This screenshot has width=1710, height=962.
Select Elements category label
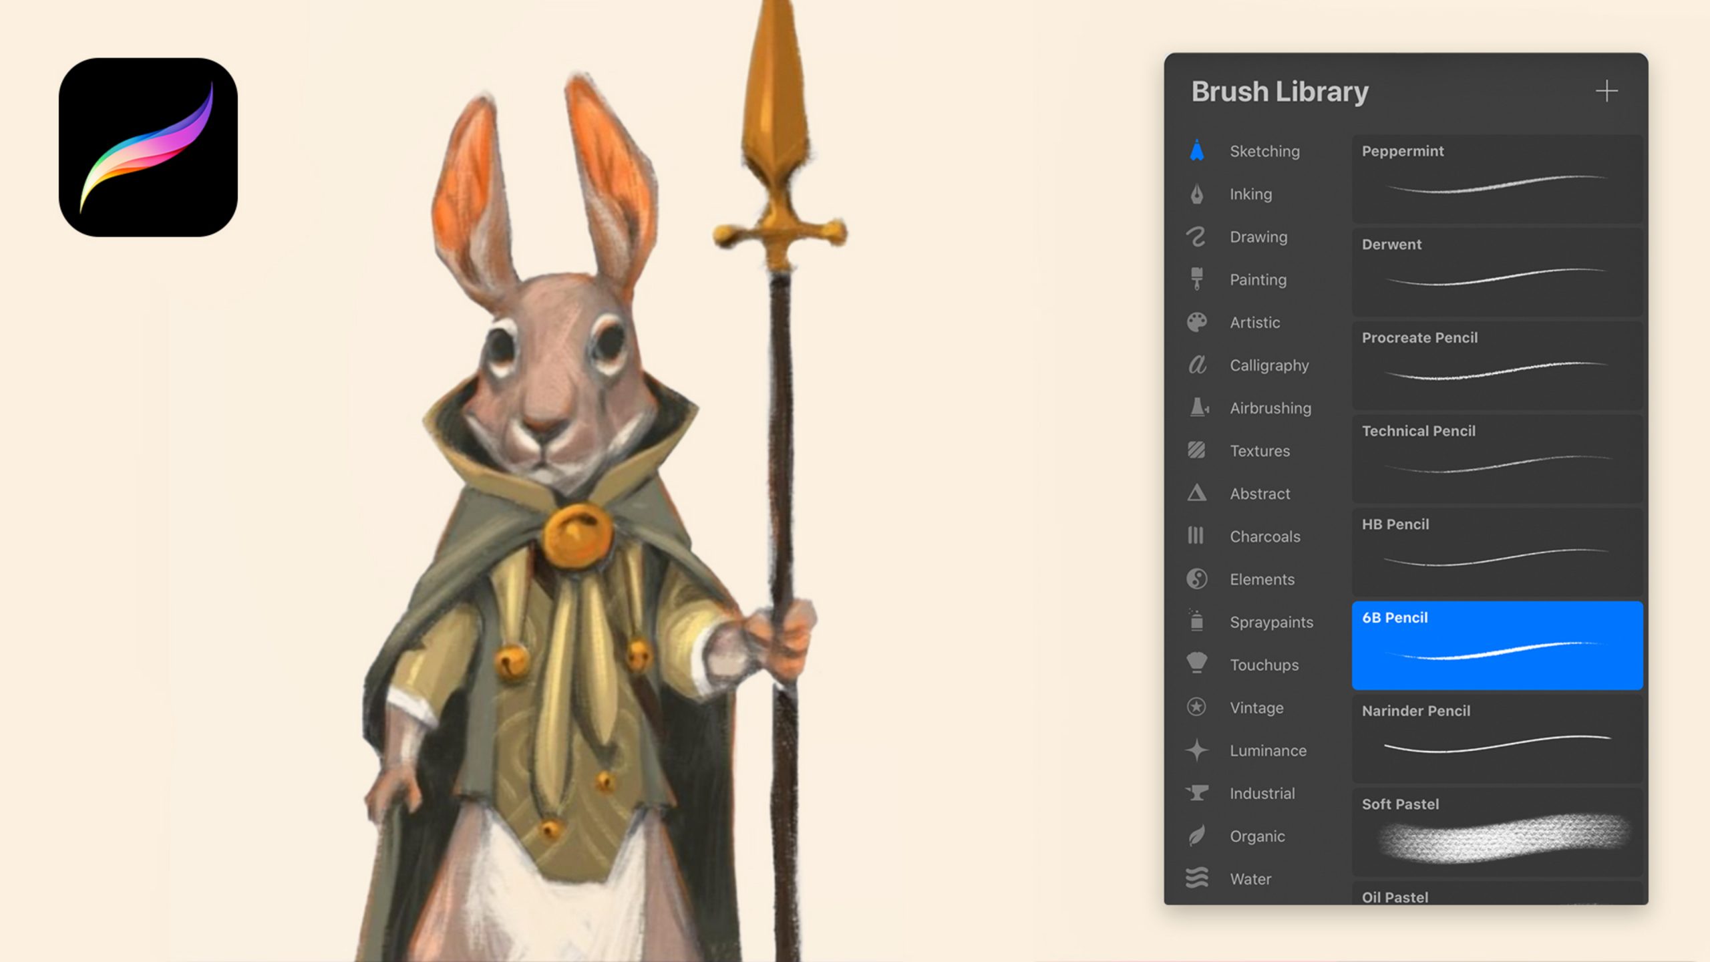[x=1262, y=579]
